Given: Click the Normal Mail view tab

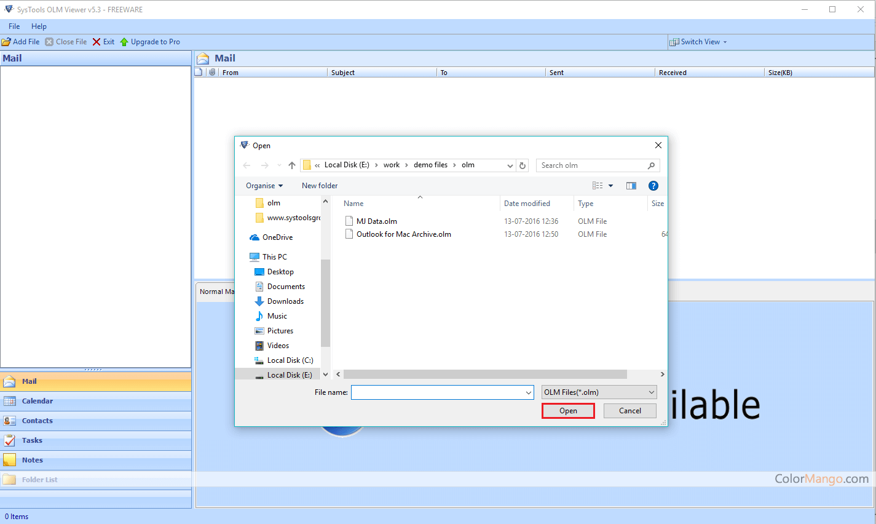Looking at the screenshot, I should click(x=216, y=292).
